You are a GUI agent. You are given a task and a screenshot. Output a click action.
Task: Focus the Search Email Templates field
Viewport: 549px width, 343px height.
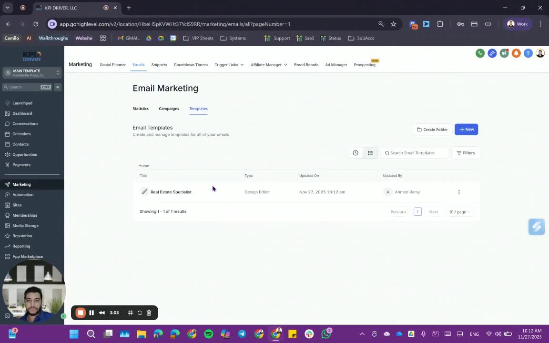[415, 153]
